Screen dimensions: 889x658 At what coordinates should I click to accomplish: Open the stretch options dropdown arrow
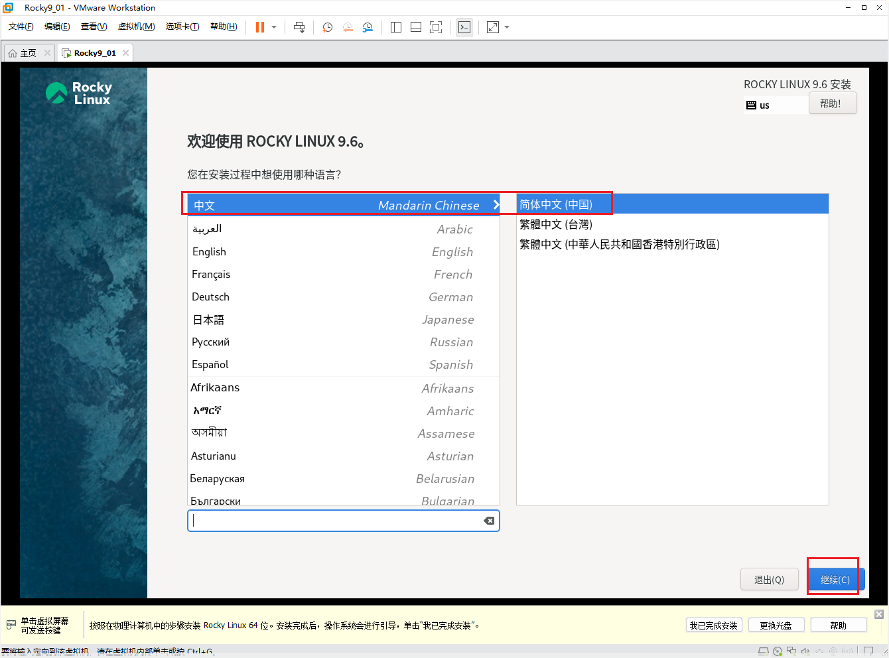coord(507,27)
